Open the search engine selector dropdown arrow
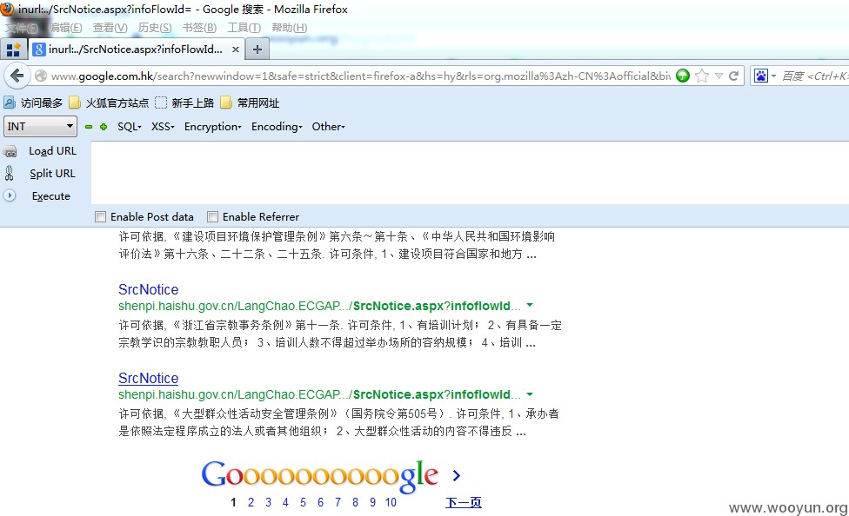This screenshot has height=516, width=849. pos(773,76)
